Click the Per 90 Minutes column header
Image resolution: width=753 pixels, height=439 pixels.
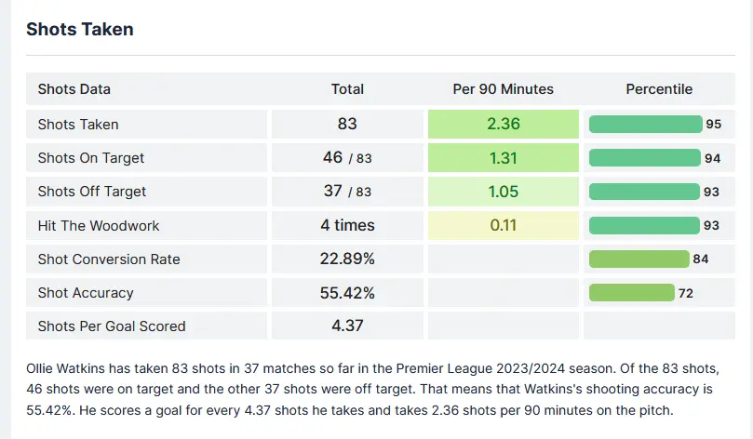coord(503,89)
